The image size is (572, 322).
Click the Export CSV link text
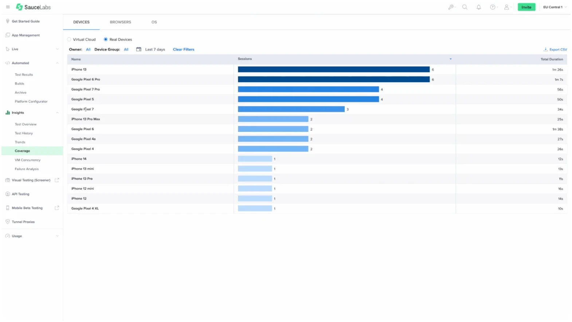558,49
